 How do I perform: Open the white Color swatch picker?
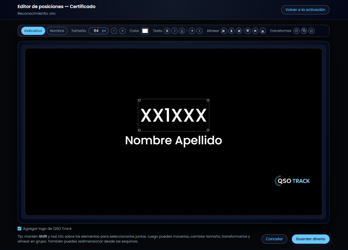[145, 31]
